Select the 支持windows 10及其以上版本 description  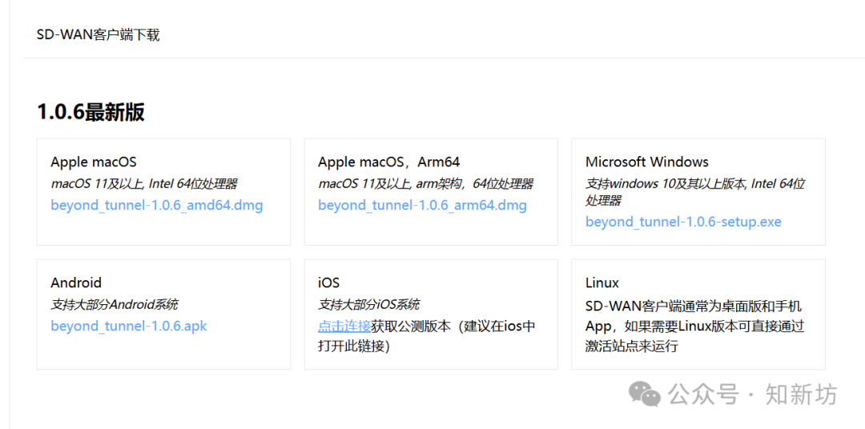695,191
